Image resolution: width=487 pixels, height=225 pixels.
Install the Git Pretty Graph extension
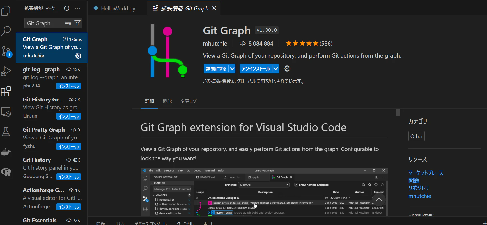coord(69,147)
